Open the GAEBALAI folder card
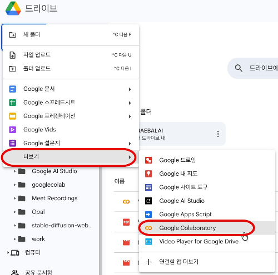The height and width of the screenshot is (275, 278). pyautogui.click(x=182, y=134)
